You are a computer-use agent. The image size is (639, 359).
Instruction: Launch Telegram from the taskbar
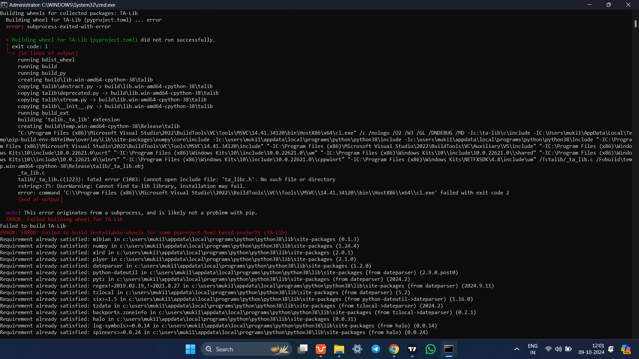point(376,349)
